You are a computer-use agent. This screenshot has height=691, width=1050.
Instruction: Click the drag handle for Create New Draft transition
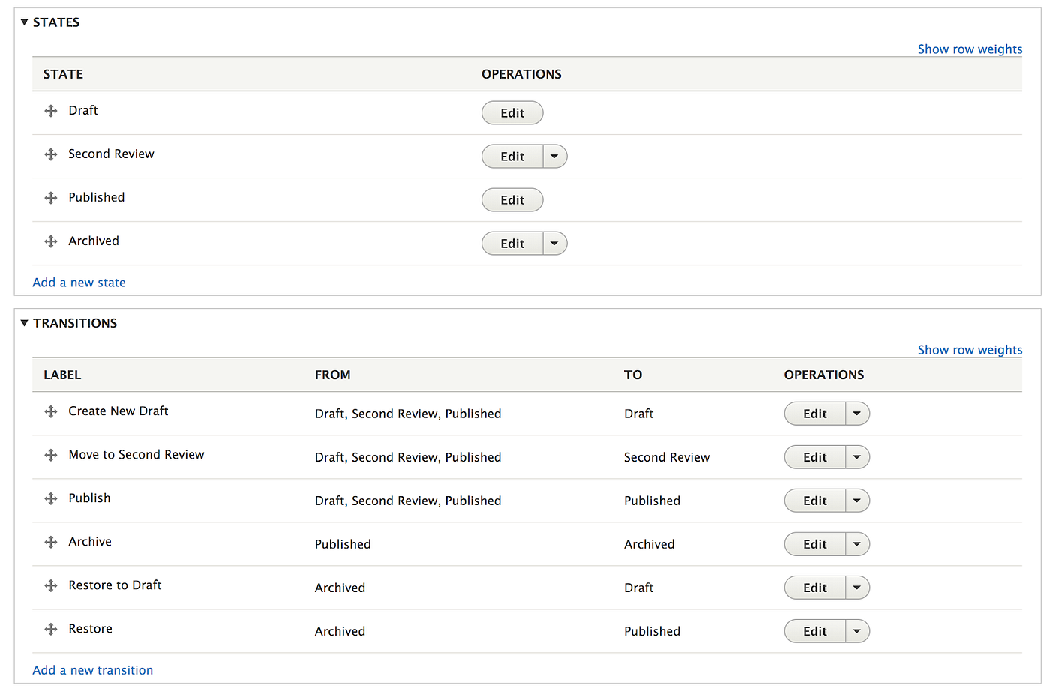pos(51,411)
